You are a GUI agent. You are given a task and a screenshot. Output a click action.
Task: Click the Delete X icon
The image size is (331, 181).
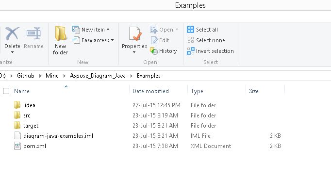[x=12, y=33]
